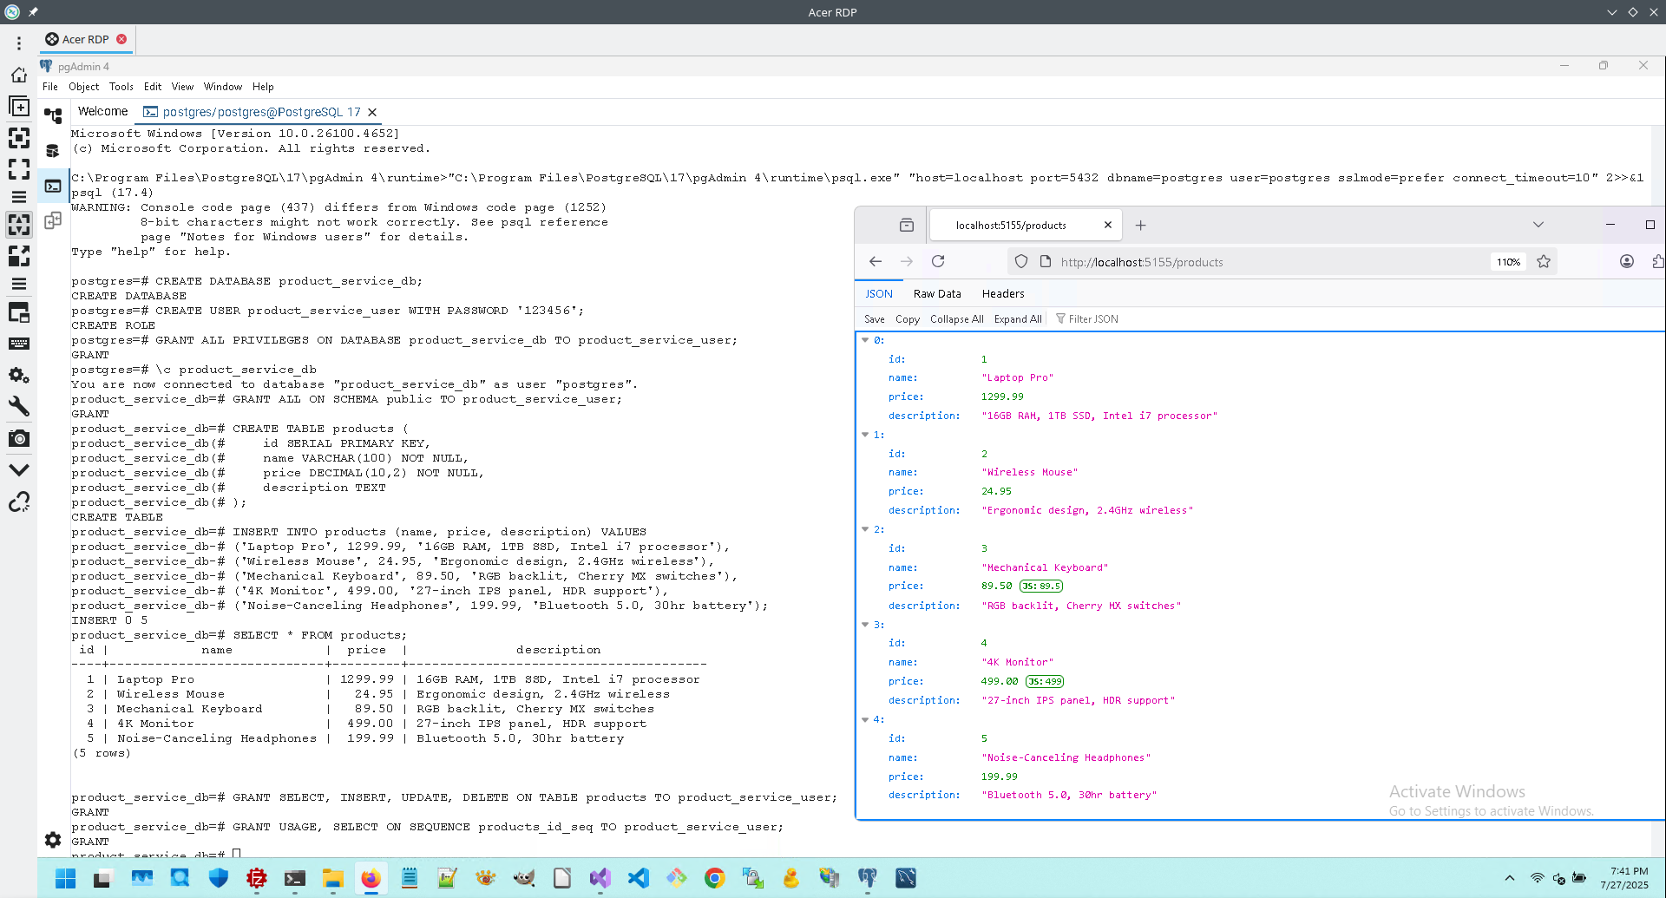Screen dimensions: 1666x898
Task: Open pgAdmin settings gear icon
Action: (53, 840)
